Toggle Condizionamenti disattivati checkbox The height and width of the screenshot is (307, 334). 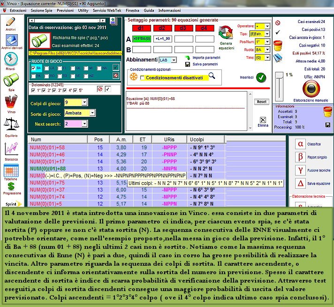pos(142,78)
